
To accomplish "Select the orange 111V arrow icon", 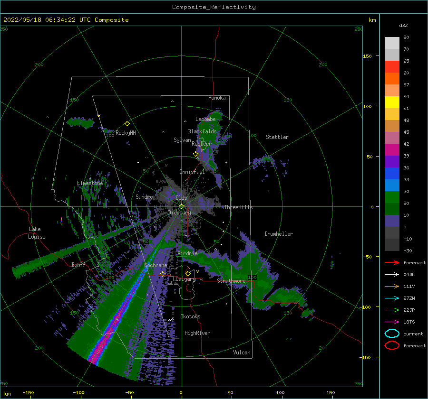I will [392, 286].
